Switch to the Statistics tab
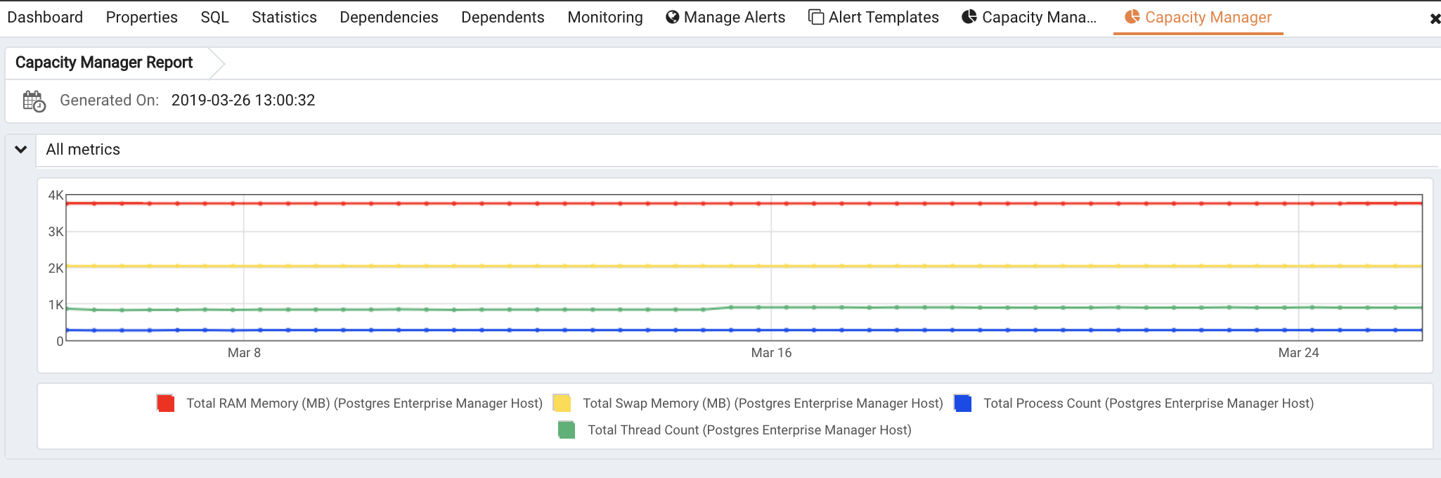 [284, 17]
